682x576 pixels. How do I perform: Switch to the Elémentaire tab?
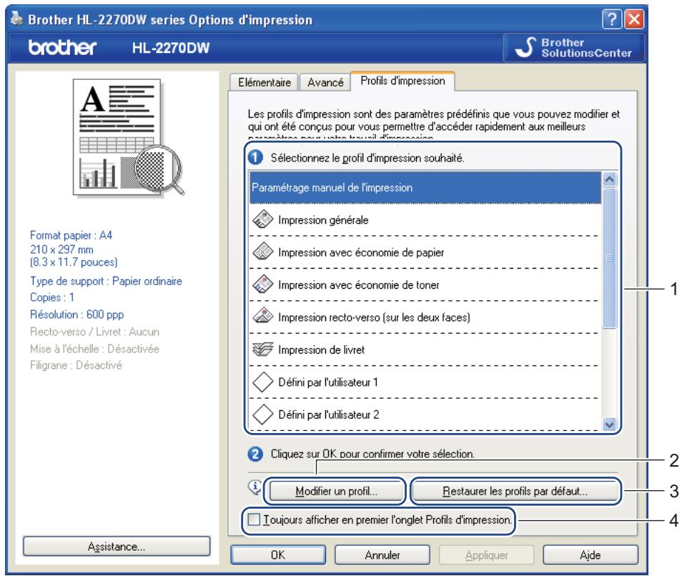click(264, 82)
